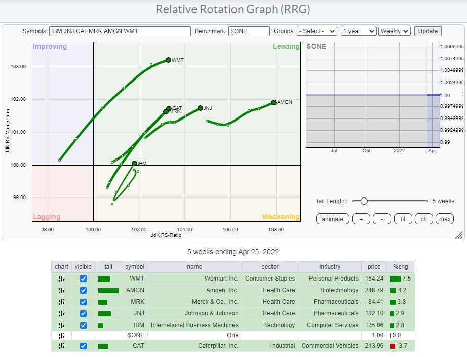Adjust the Tail Length slider handle

(x=364, y=201)
